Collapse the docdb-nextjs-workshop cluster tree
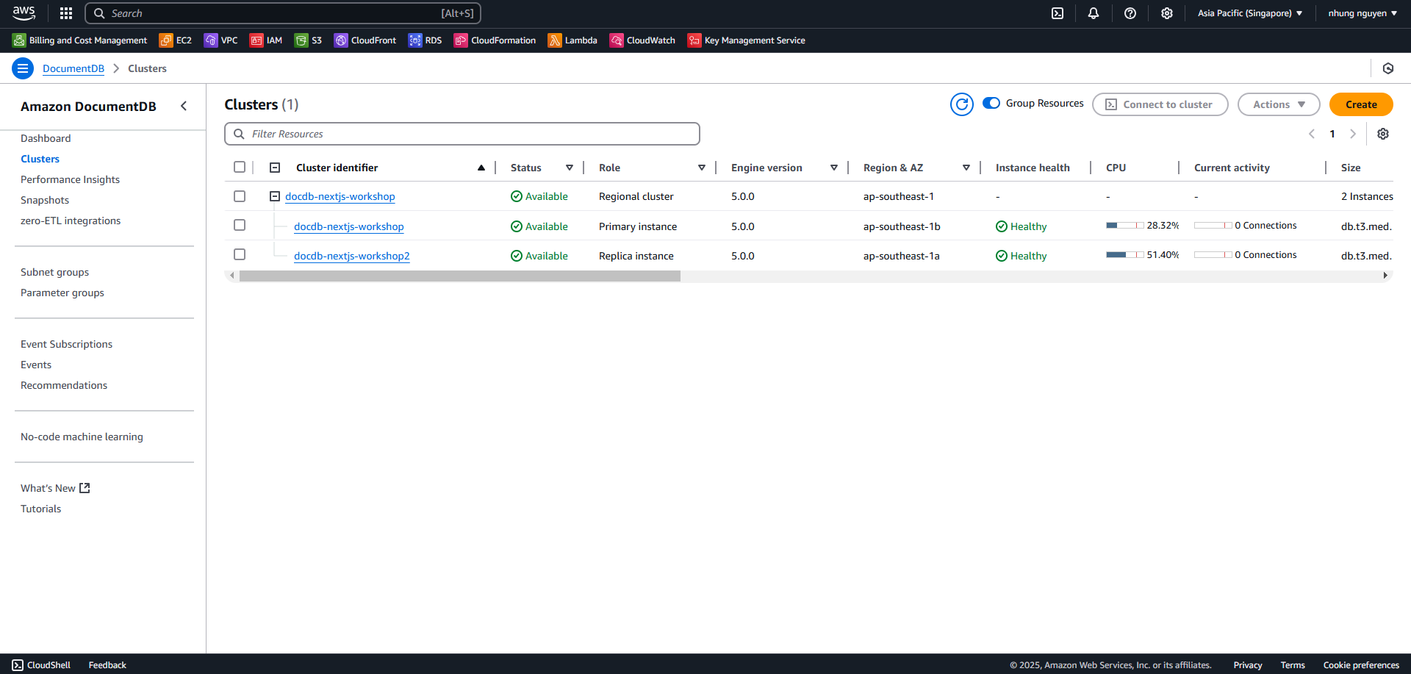This screenshot has width=1411, height=674. click(x=275, y=196)
